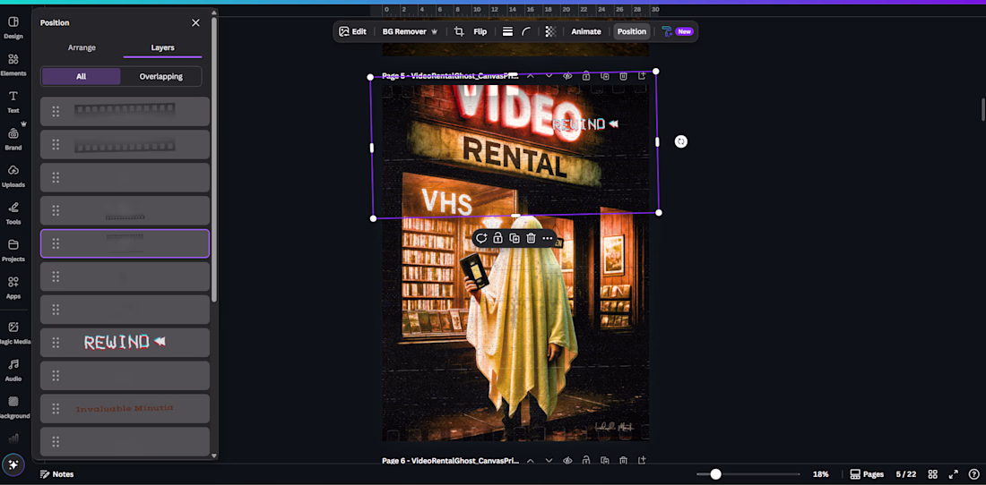Viewport: 986px width, 485px height.
Task: Add a new page after Page 5
Action: tap(642, 76)
